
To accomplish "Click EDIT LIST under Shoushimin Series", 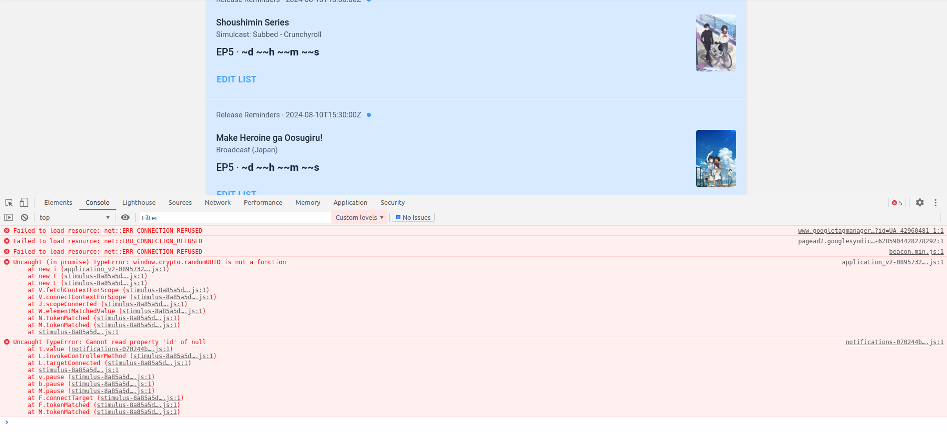I will pyautogui.click(x=236, y=79).
